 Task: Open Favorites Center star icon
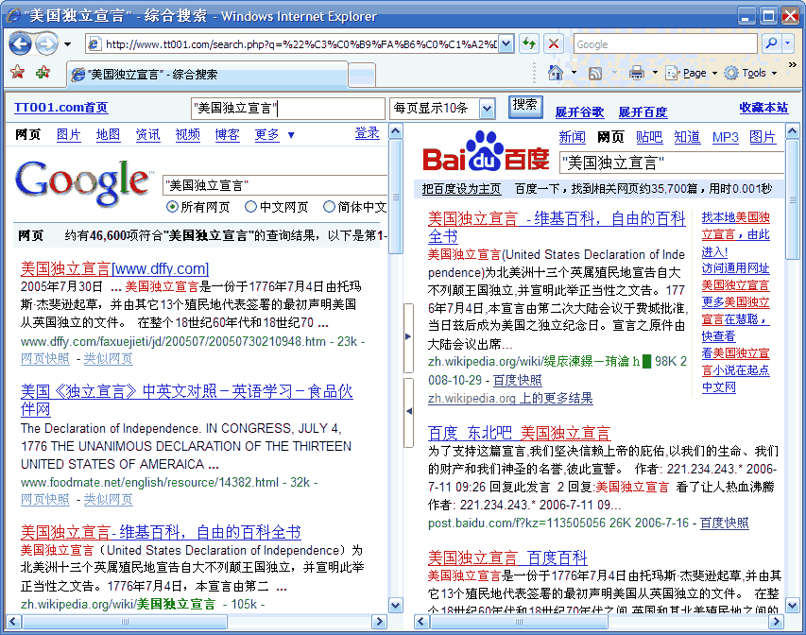point(18,73)
